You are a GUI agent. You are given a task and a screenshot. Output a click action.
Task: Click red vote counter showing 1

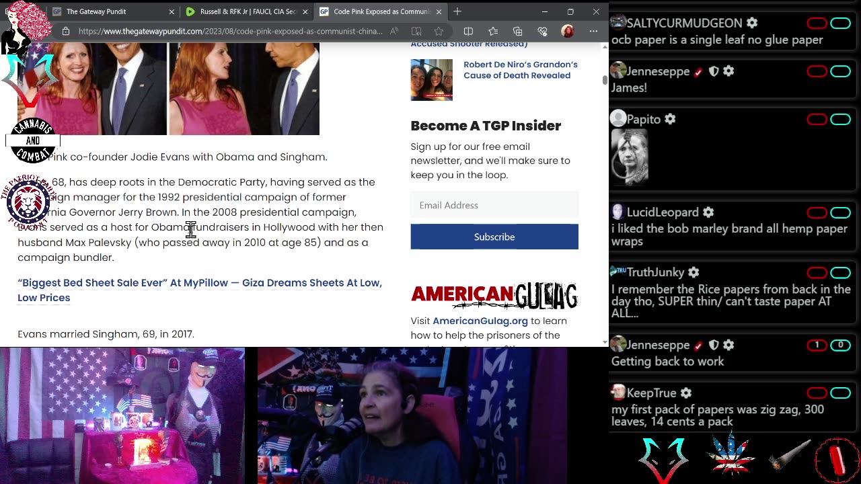coord(817,345)
